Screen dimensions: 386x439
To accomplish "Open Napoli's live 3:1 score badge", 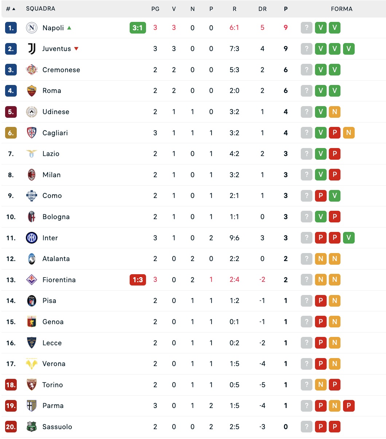I will (138, 28).
